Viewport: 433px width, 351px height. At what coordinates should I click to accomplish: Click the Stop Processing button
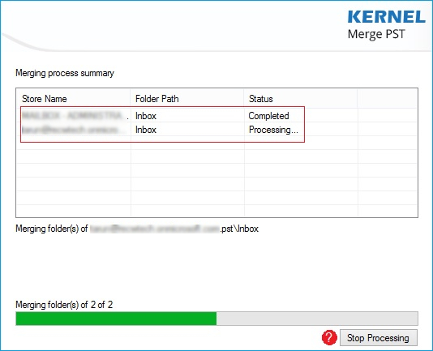coord(379,338)
